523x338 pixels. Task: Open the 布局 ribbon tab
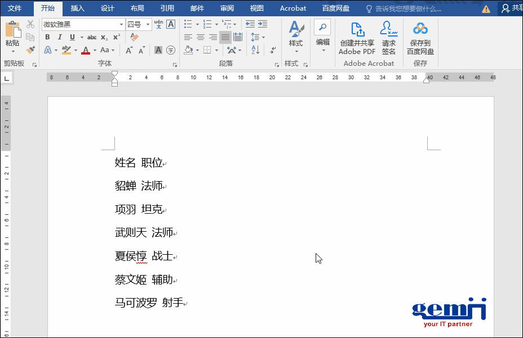[137, 8]
